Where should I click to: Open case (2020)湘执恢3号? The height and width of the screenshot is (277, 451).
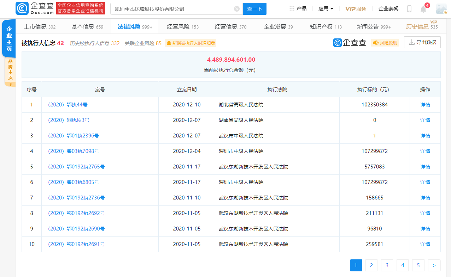click(x=69, y=120)
